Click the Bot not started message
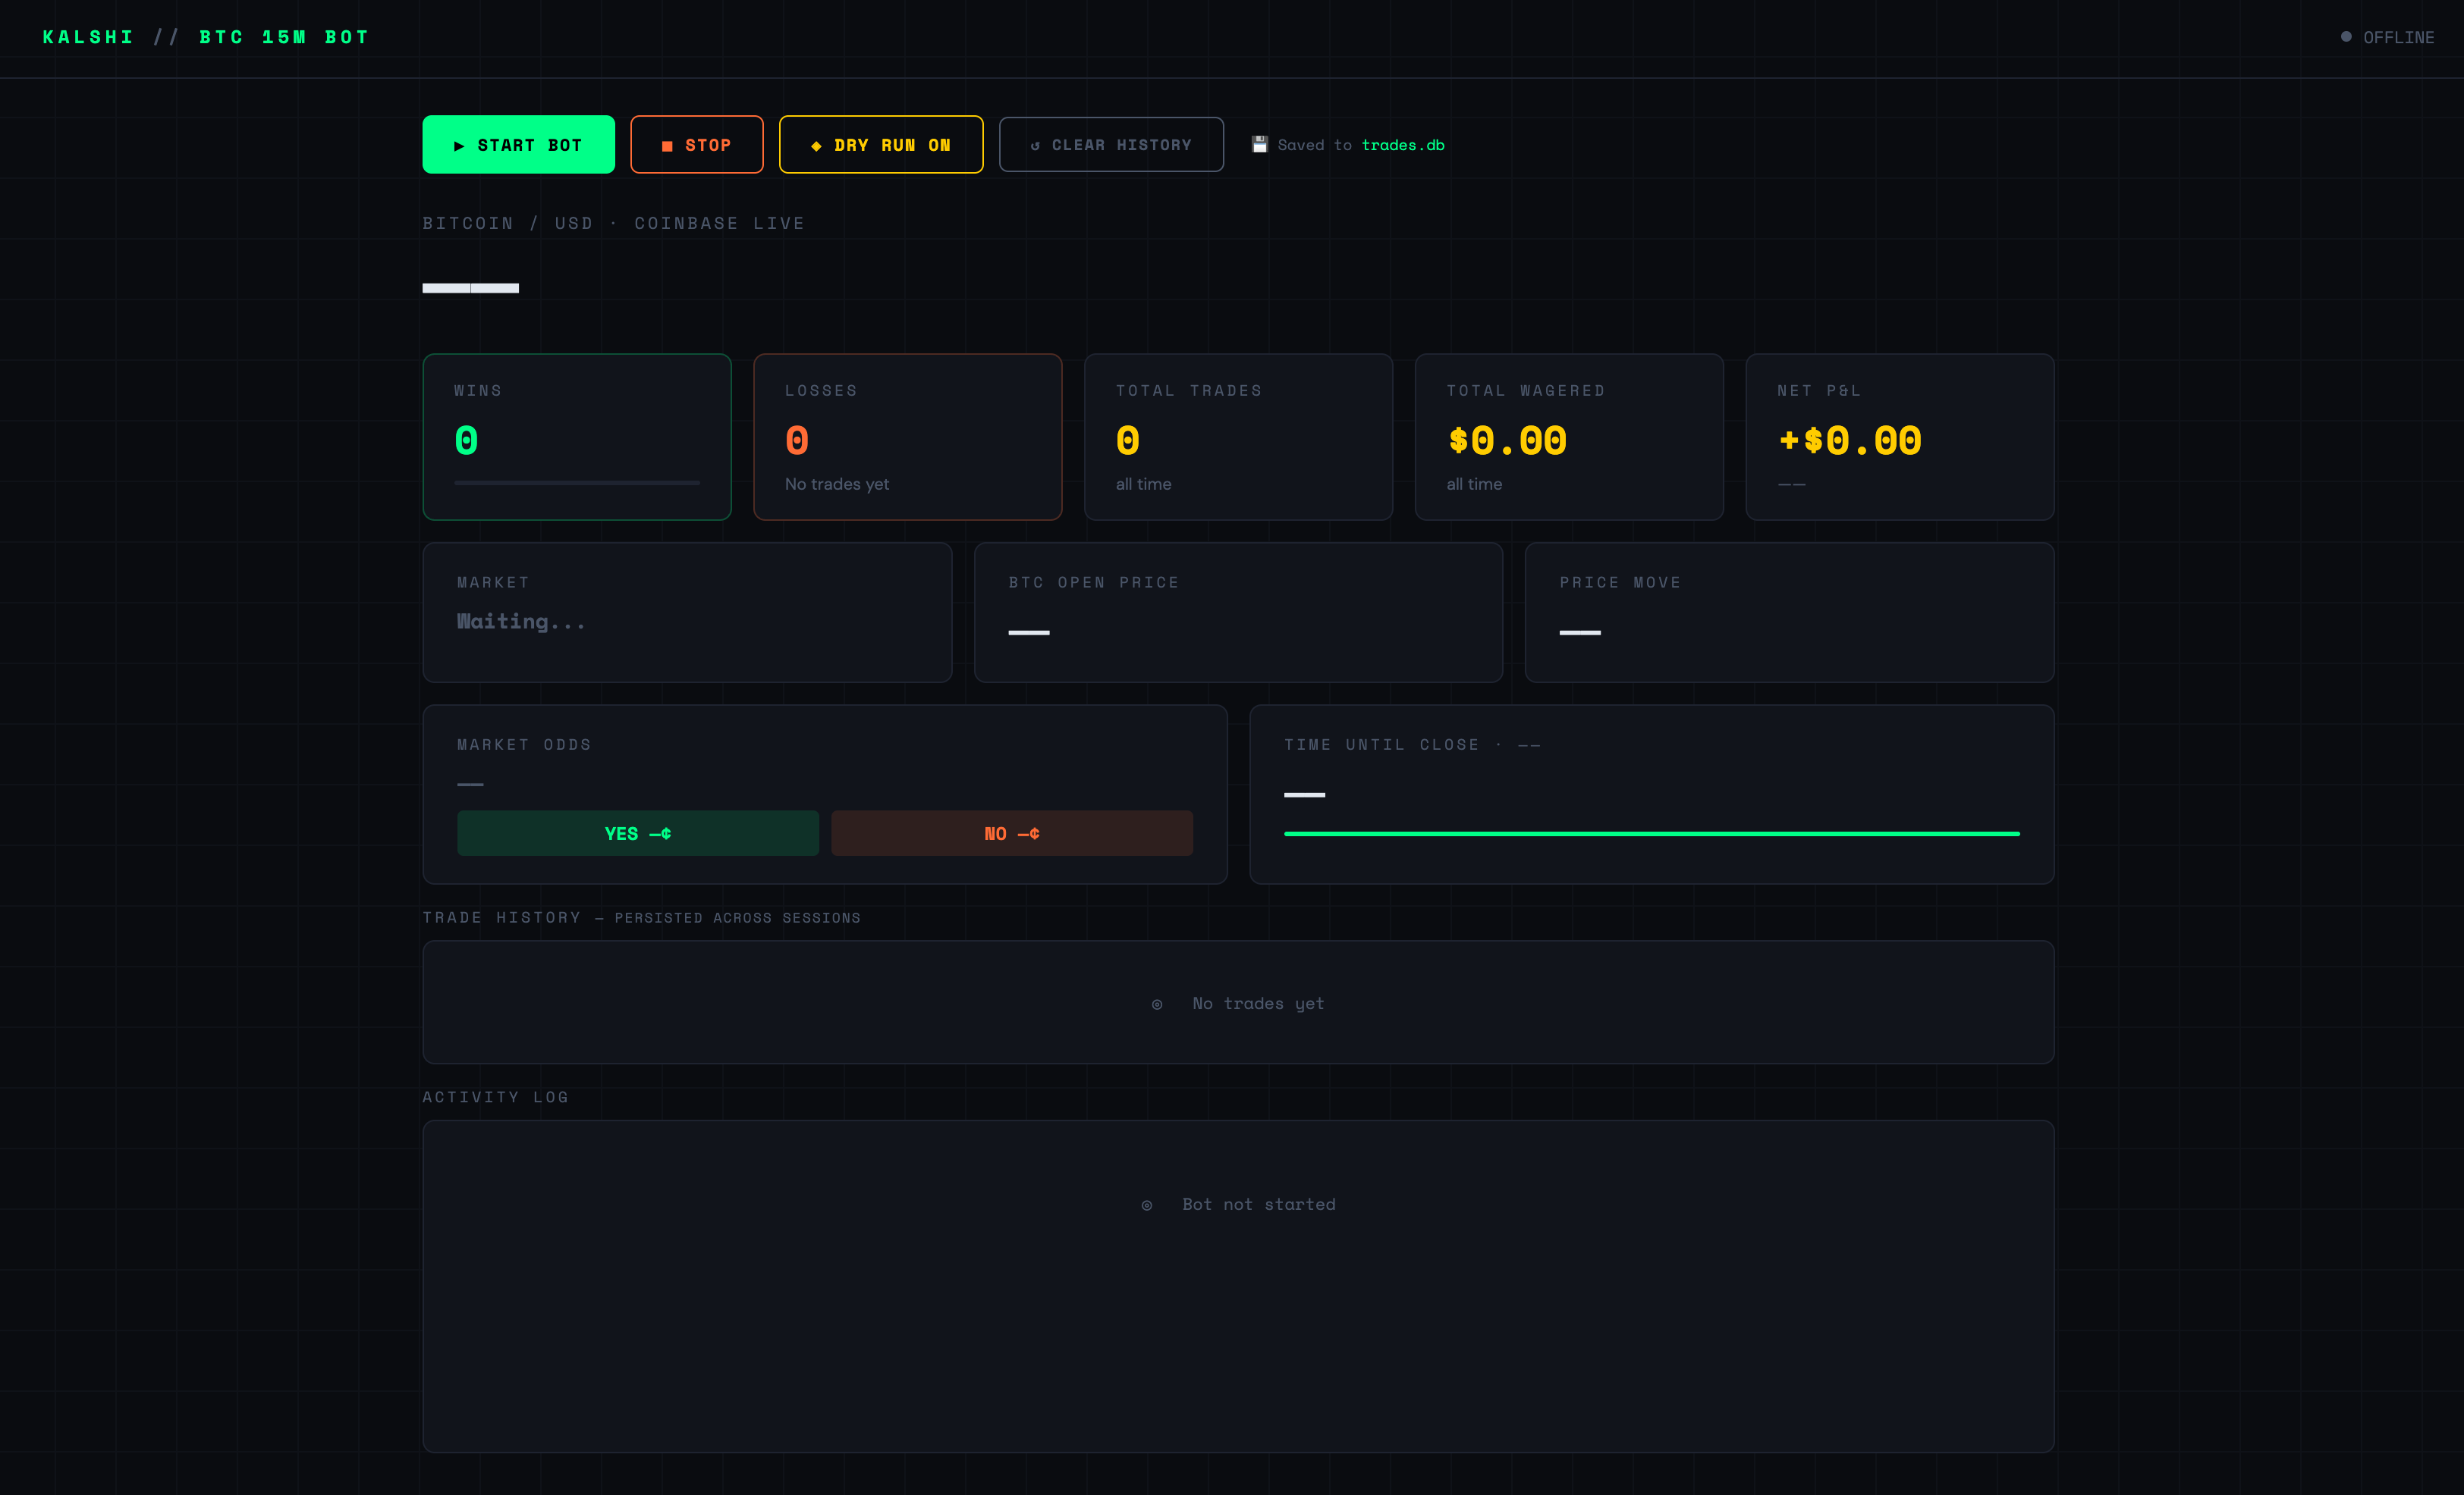2464x1495 pixels. 1259,1204
